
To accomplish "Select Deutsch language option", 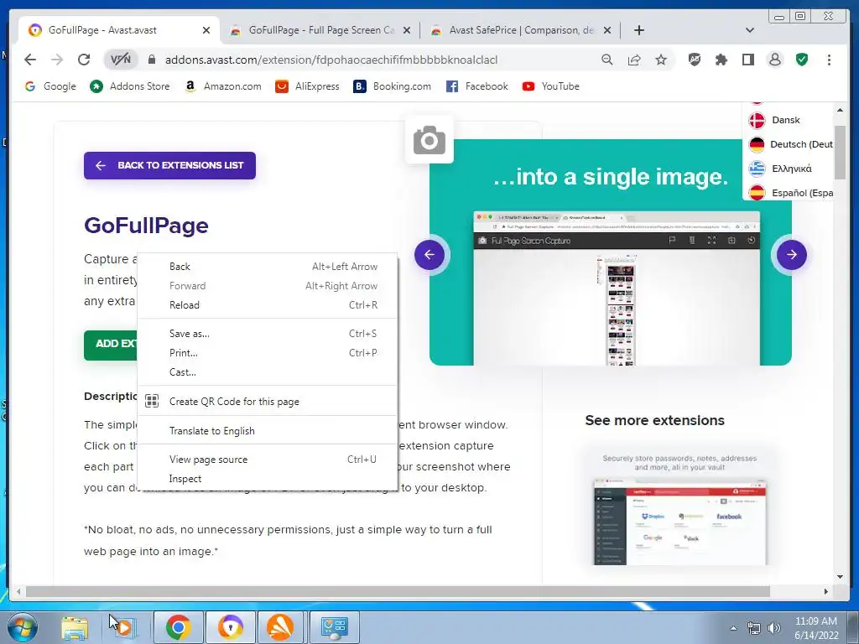I will pos(789,144).
